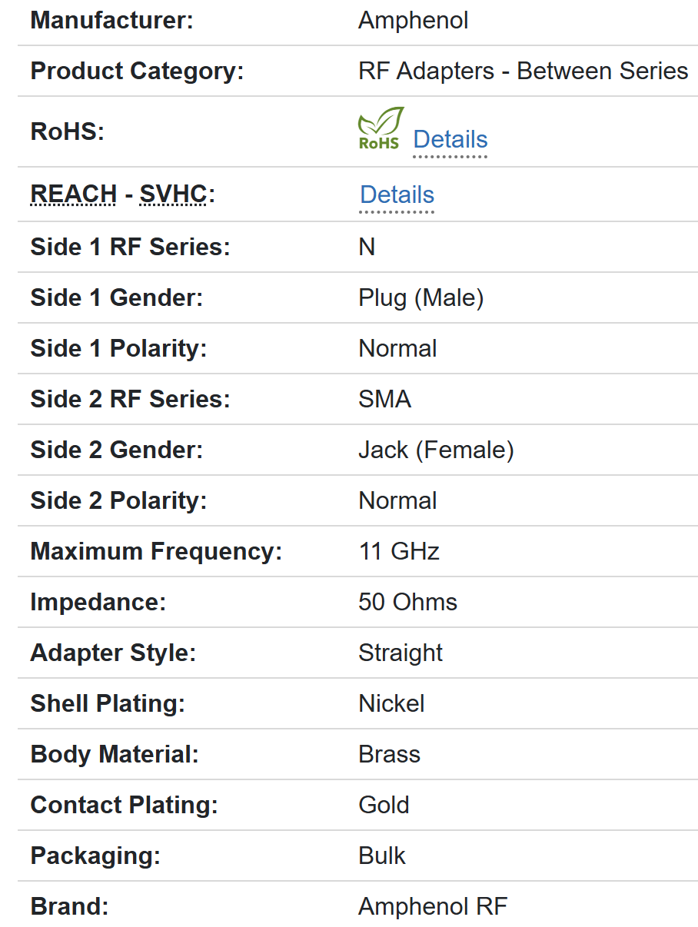
Task: Click the green RoHS leaf icon
Action: click(381, 128)
